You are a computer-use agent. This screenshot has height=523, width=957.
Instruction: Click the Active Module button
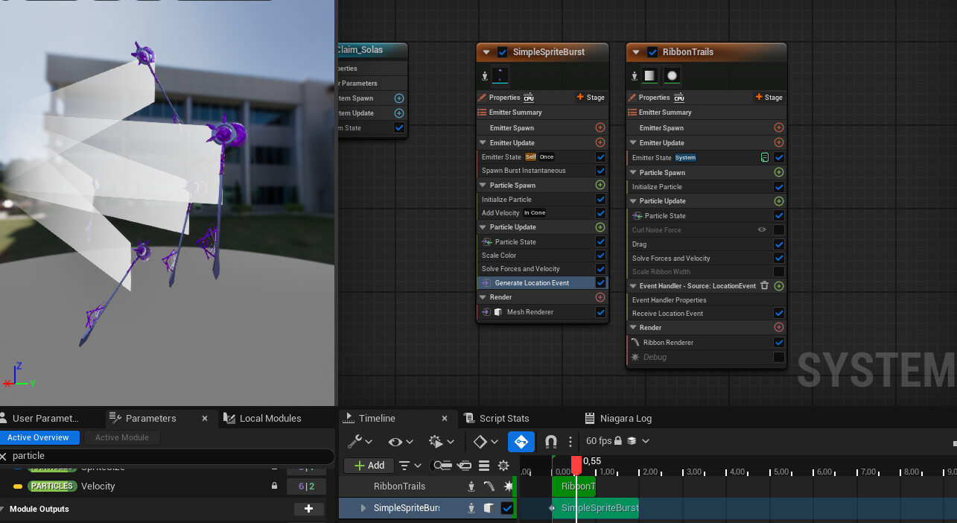point(121,437)
